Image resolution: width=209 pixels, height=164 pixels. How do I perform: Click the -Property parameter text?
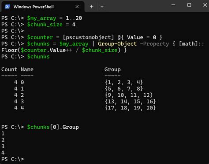coord(154,44)
